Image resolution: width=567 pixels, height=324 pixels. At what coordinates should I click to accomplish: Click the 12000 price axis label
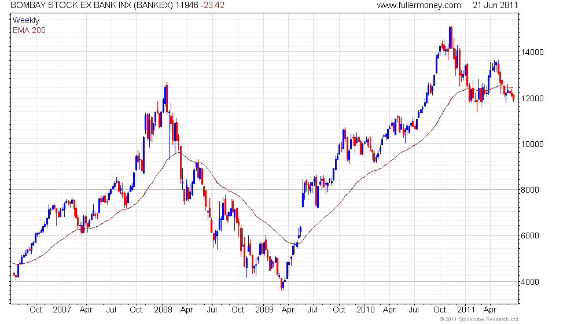[532, 98]
